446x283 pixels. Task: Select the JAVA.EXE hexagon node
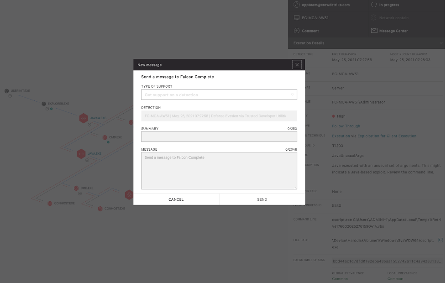[x=81, y=154]
